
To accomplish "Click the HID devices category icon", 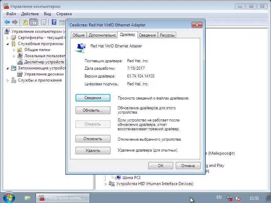I will [x=112, y=184].
